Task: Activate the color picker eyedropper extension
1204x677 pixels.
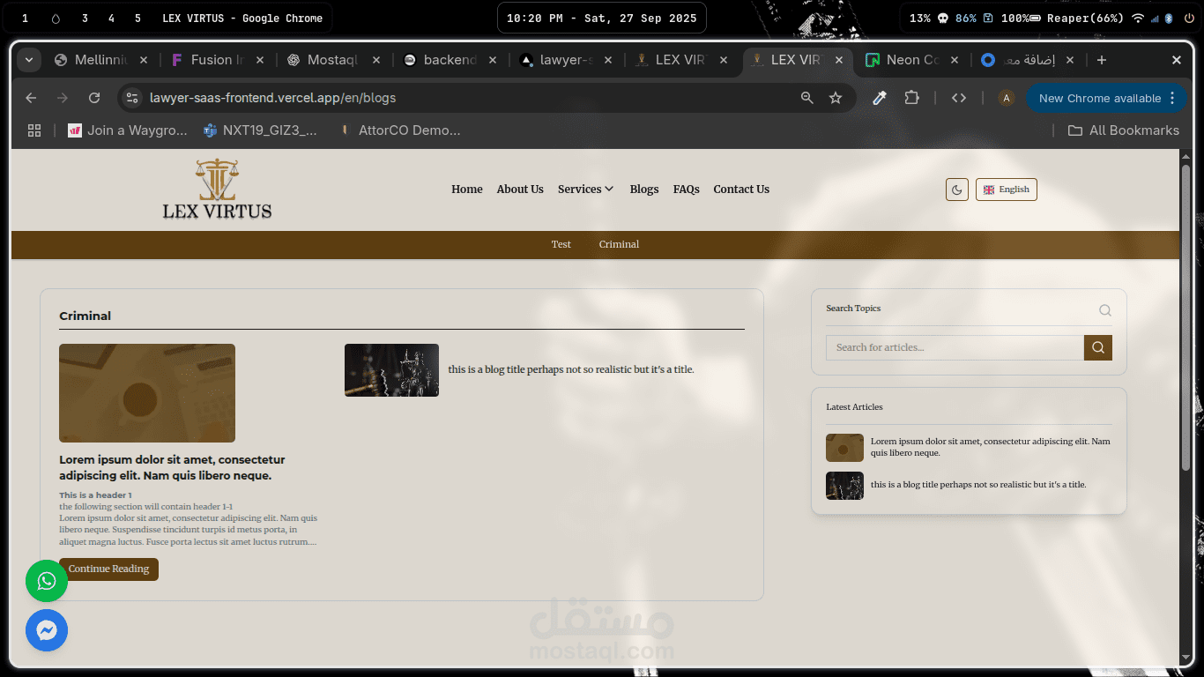Action: coord(880,98)
